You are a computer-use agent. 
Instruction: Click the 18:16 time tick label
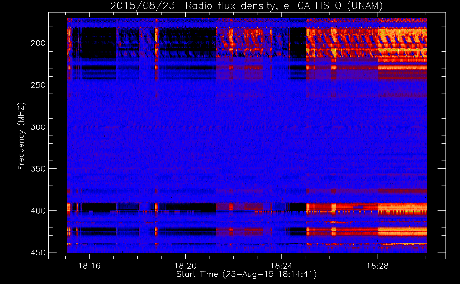[x=90, y=266]
